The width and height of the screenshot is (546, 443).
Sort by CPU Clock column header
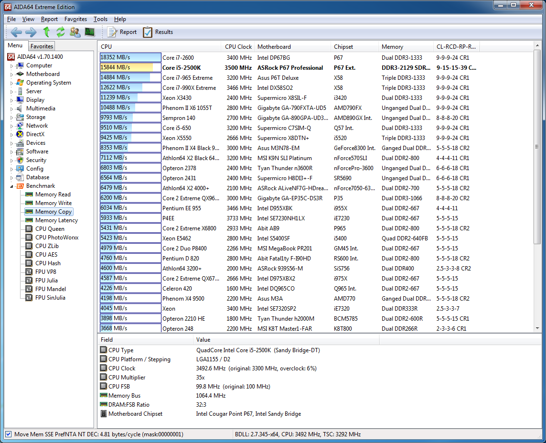point(238,47)
